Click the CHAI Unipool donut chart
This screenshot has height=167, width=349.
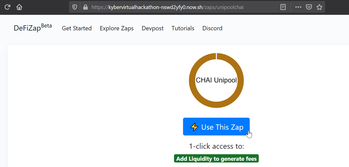tap(216, 80)
